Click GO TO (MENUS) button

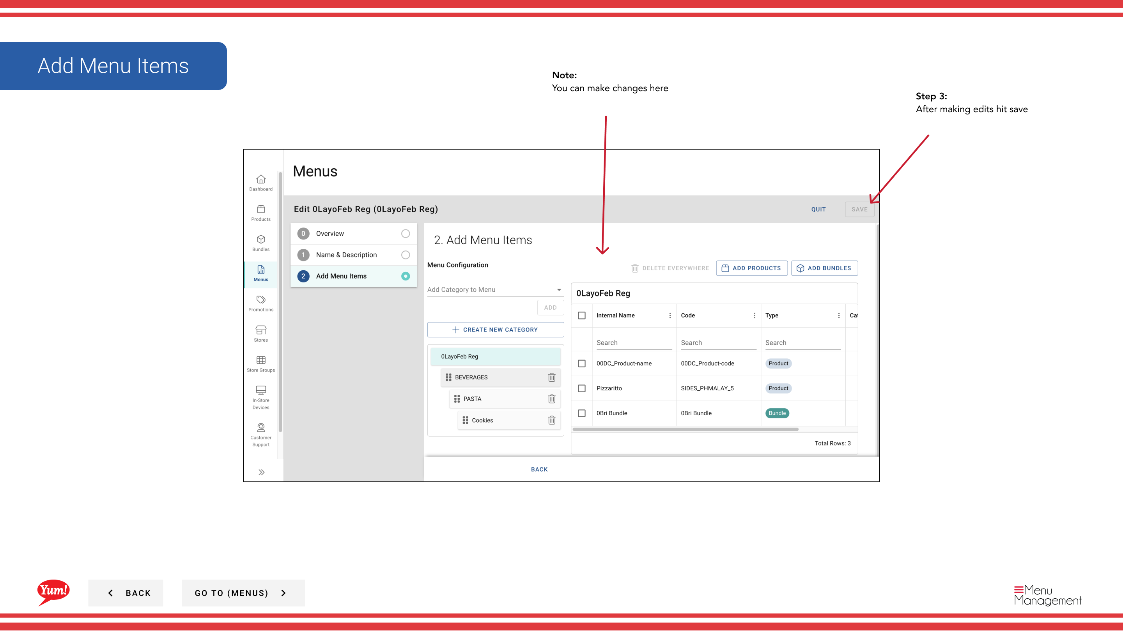click(x=243, y=593)
